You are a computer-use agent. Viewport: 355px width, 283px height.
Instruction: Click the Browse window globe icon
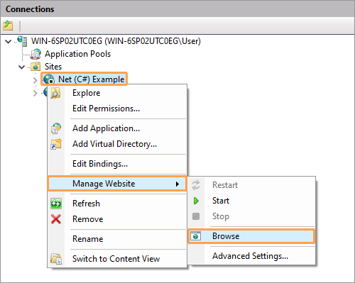tap(196, 236)
